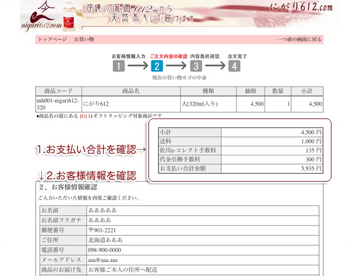This screenshot has width=356, height=276.
Task: Click the 注文完了 step label
Action: coord(237,56)
